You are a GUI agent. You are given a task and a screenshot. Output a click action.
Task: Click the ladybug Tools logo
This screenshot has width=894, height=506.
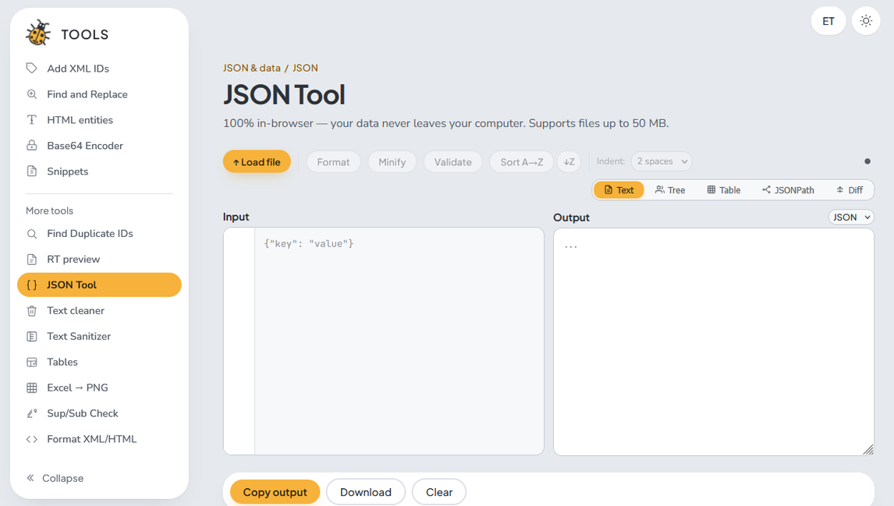coord(38,33)
